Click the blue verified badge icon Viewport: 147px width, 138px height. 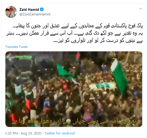tap(42, 9)
